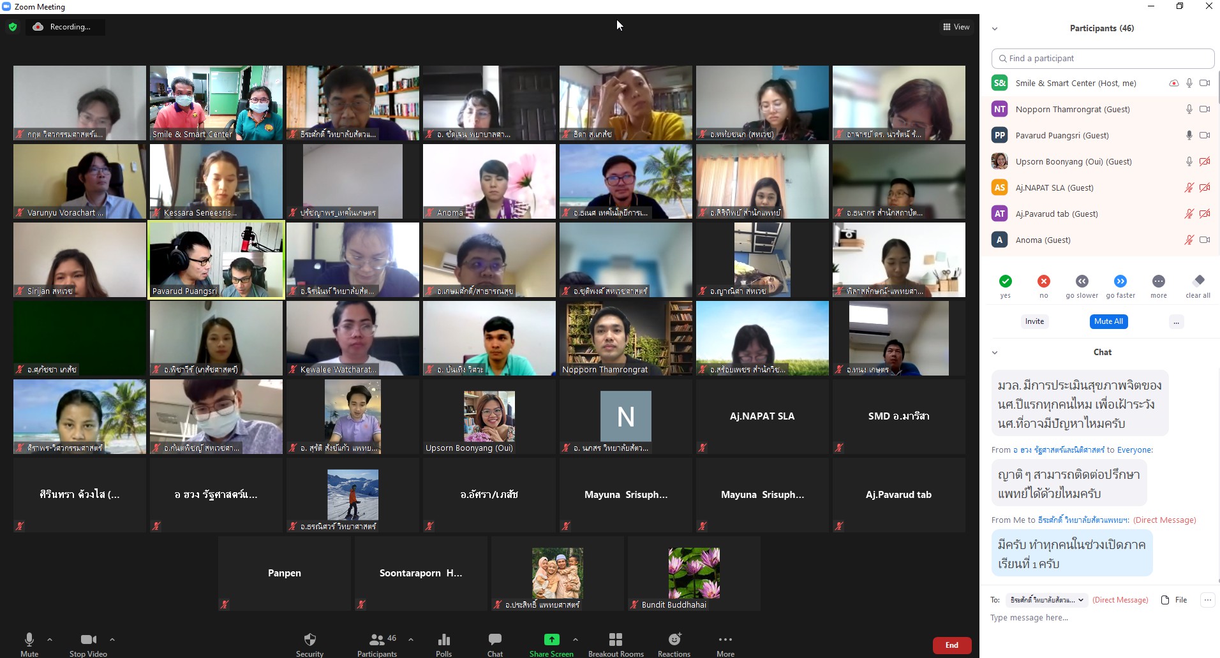This screenshot has width=1220, height=658.
Task: Expand audio options arrow next to Mute
Action: point(50,640)
